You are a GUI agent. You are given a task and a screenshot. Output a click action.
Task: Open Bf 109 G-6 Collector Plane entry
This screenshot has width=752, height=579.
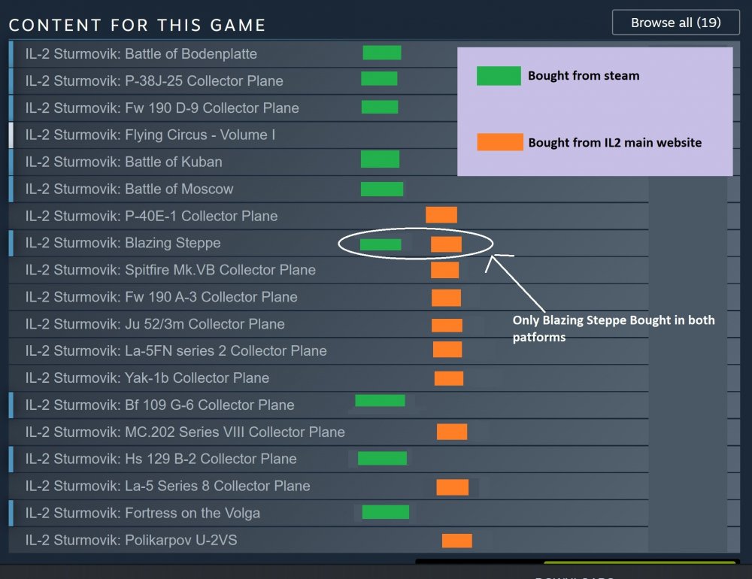pyautogui.click(x=159, y=405)
